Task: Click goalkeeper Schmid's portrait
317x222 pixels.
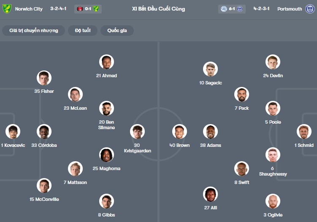Action: (x=304, y=132)
